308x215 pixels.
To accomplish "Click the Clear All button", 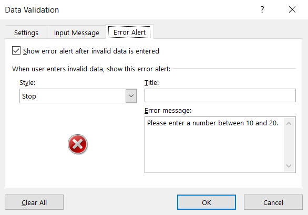I will tap(34, 202).
